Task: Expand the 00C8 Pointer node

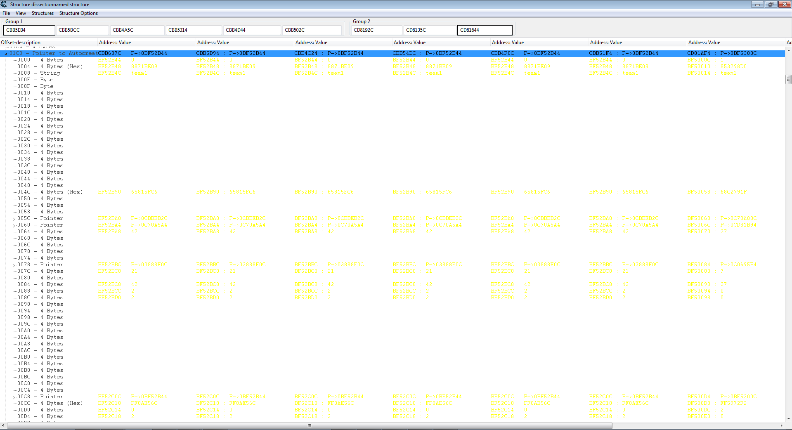Action: pyautogui.click(x=14, y=397)
